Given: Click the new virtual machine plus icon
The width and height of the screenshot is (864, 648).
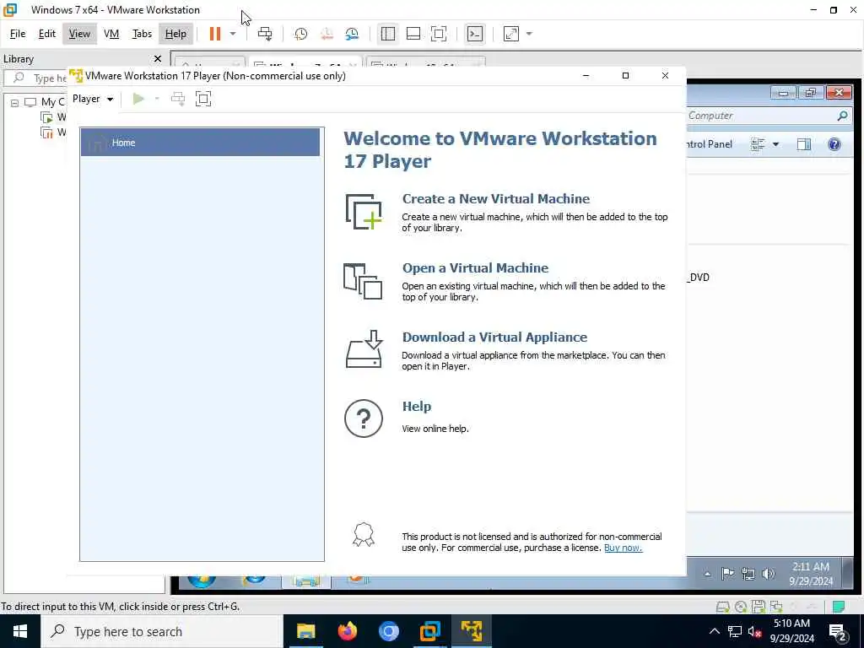Looking at the screenshot, I should point(364,212).
